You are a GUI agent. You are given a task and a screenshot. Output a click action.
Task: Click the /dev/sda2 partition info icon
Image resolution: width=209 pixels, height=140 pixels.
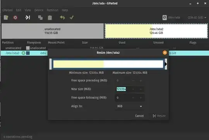click(x=23, y=53)
